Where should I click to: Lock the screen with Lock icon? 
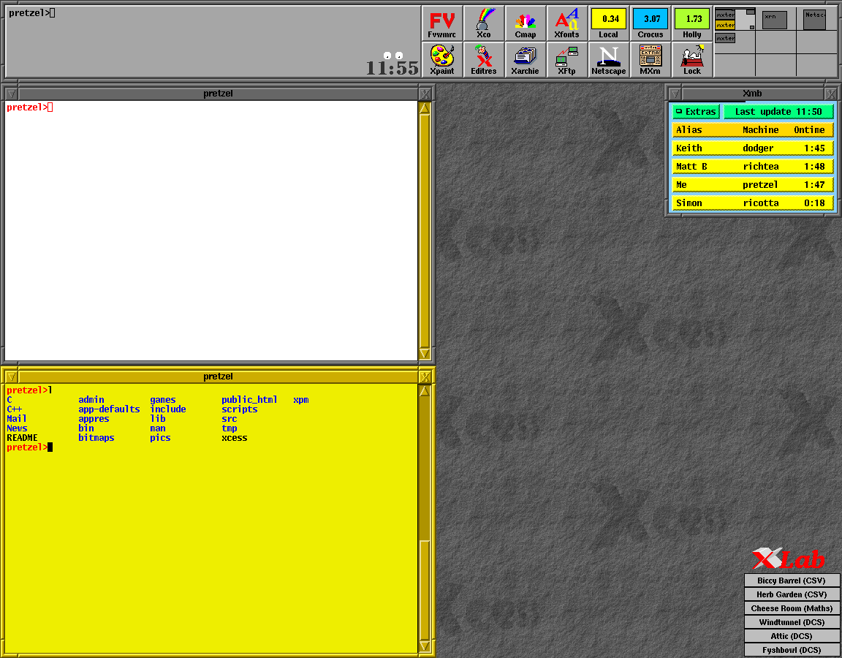point(691,60)
